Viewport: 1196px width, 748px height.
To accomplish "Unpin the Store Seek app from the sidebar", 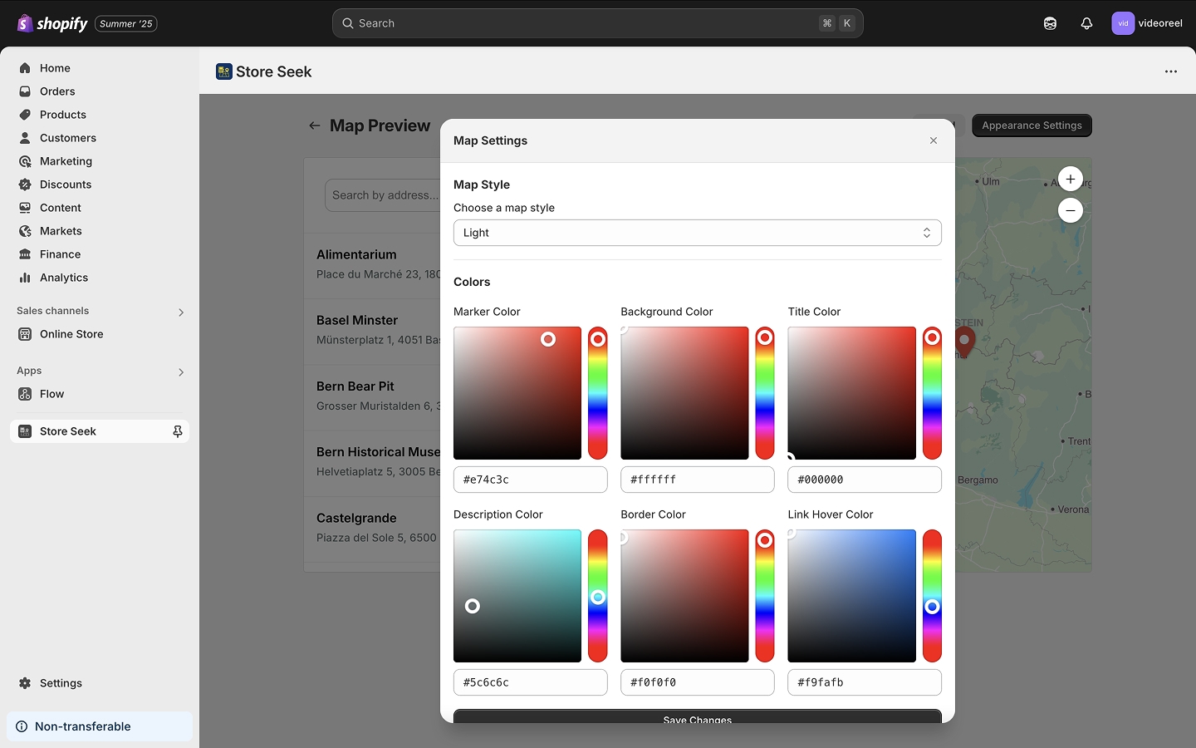I will pyautogui.click(x=177, y=431).
